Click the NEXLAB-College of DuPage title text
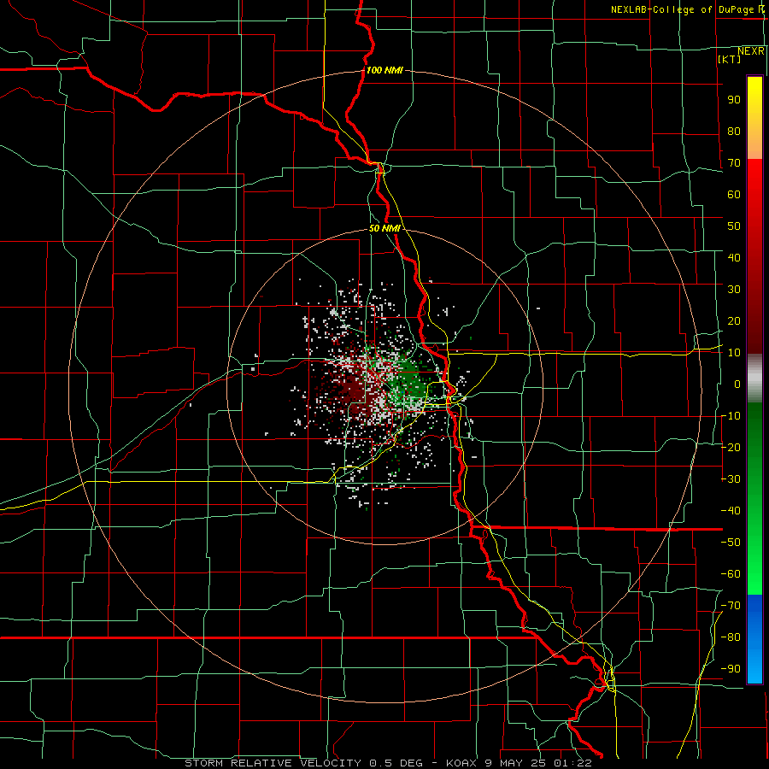Image resolution: width=769 pixels, height=769 pixels. pyautogui.click(x=688, y=9)
